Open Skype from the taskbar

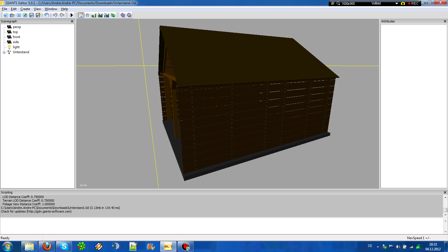pos(64,247)
